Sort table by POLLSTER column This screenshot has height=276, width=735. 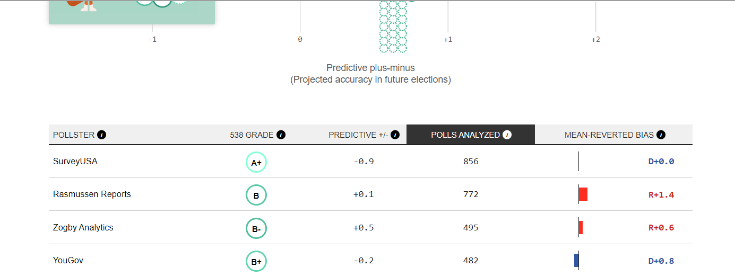coord(74,135)
